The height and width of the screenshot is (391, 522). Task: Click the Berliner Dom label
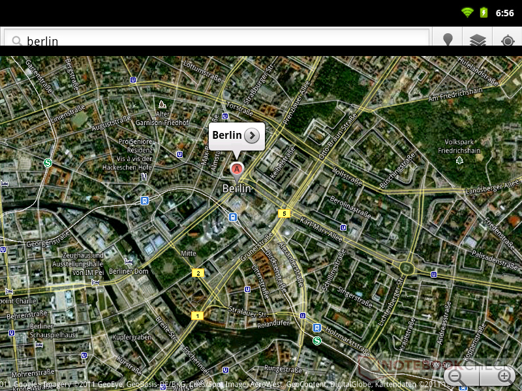(x=129, y=271)
